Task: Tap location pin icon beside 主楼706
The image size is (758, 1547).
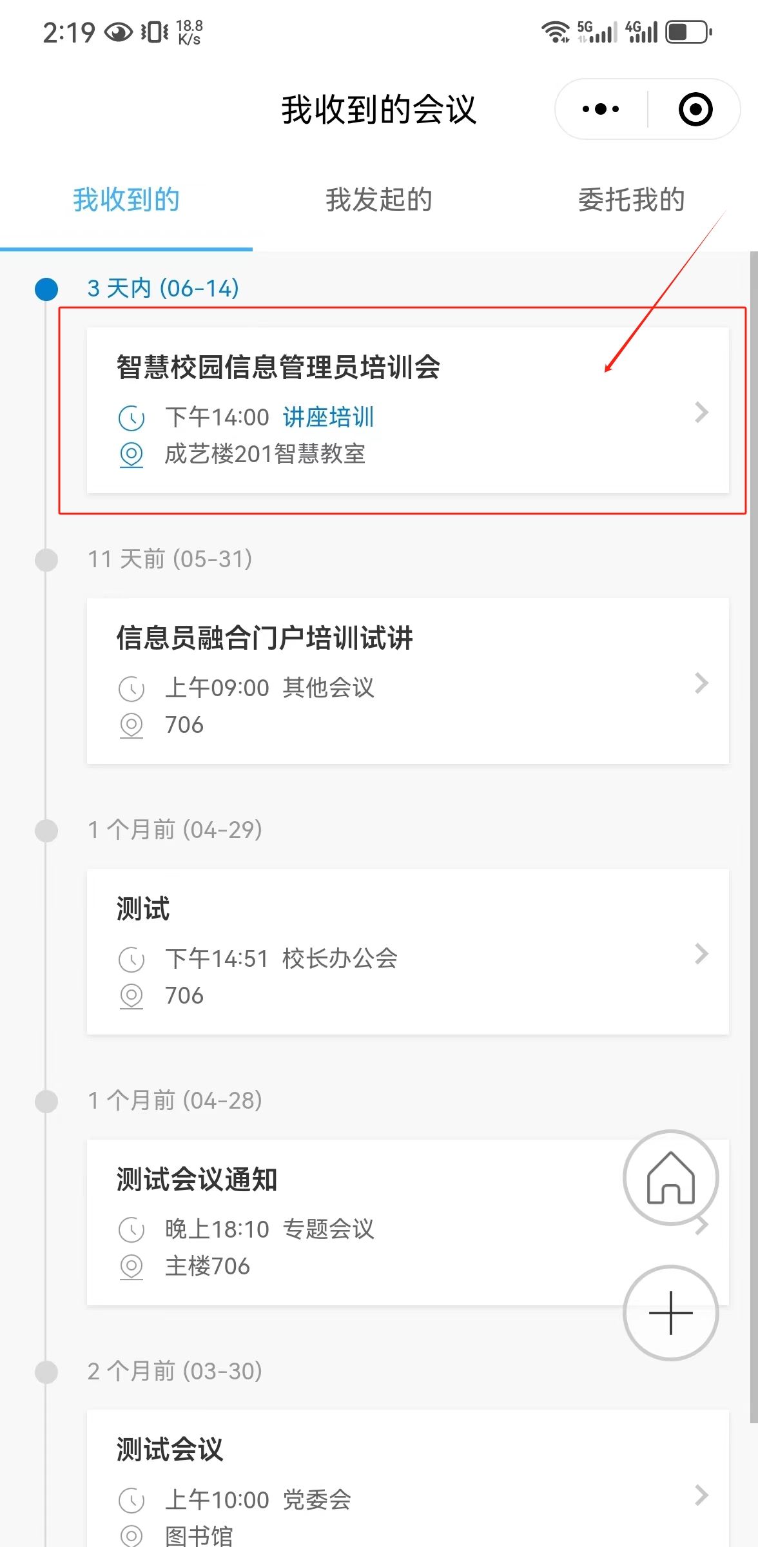Action: pyautogui.click(x=131, y=1267)
